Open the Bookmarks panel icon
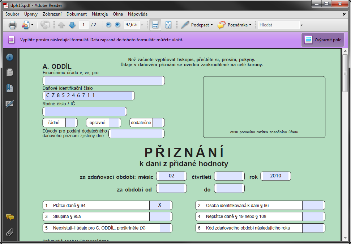351x244 pixels. (10, 88)
